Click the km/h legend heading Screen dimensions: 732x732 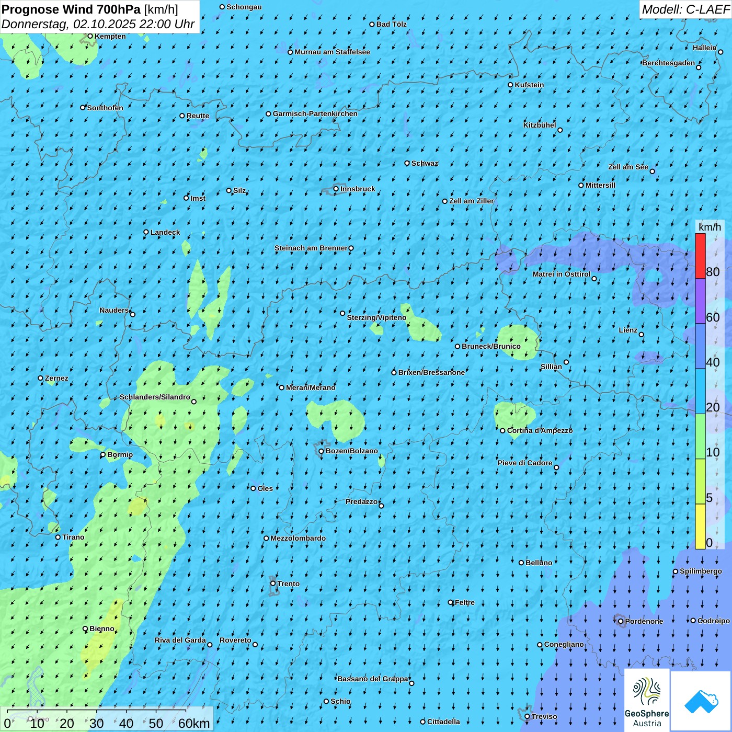tap(710, 227)
